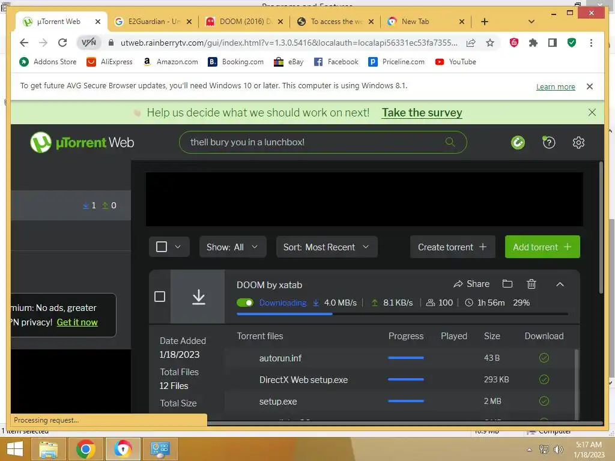Viewport: 615px width, 461px height.
Task: Bookmark page with star icon
Action: (x=490, y=43)
